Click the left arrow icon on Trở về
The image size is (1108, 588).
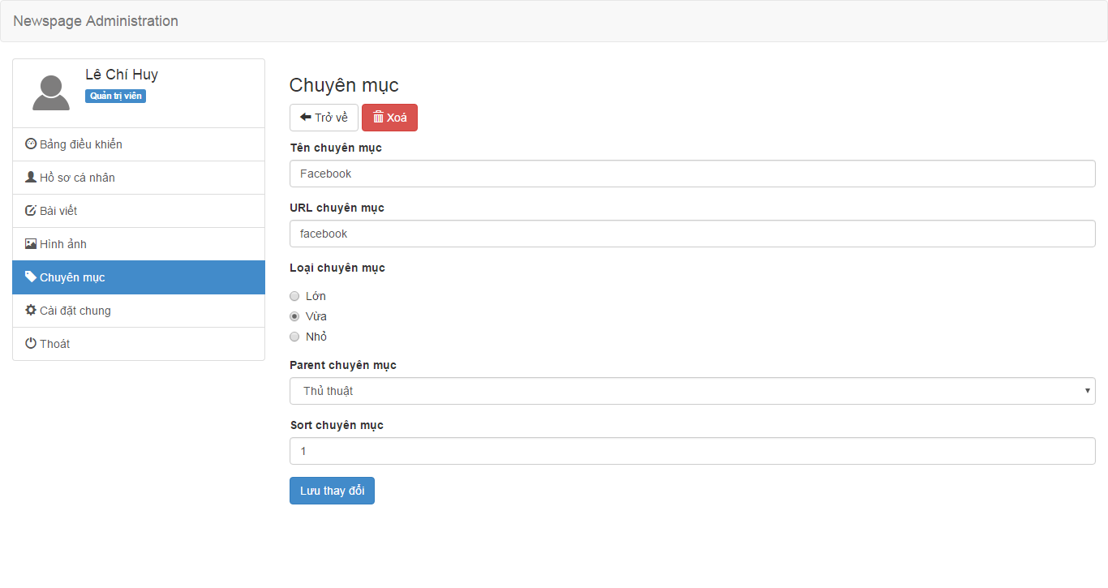[306, 117]
